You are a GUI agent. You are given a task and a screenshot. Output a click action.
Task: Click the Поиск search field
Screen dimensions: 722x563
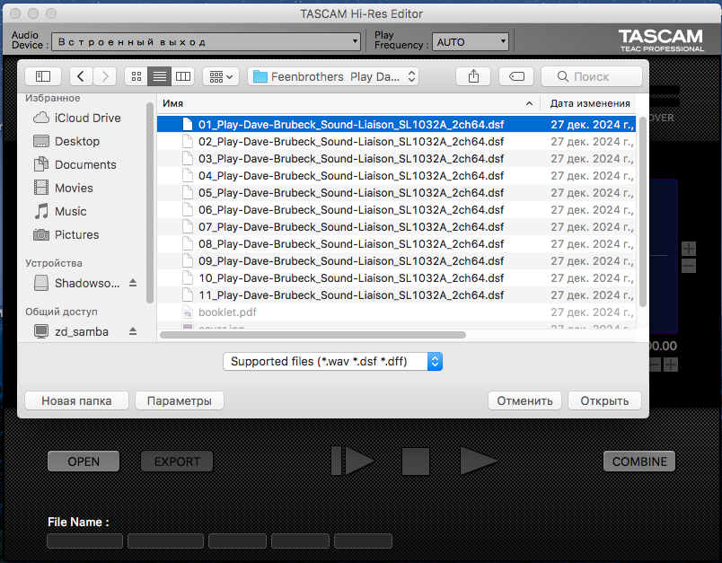[x=592, y=76]
